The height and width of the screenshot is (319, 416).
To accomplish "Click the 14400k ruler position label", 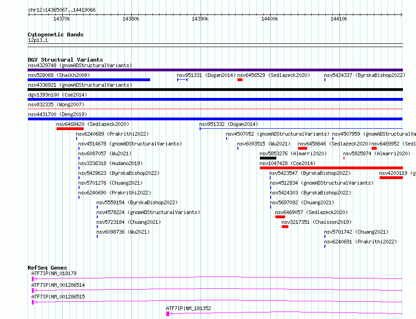I will [270, 19].
